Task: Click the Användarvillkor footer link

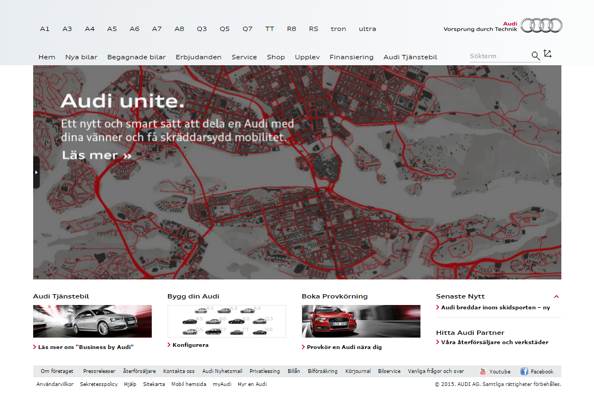Action: (x=55, y=384)
